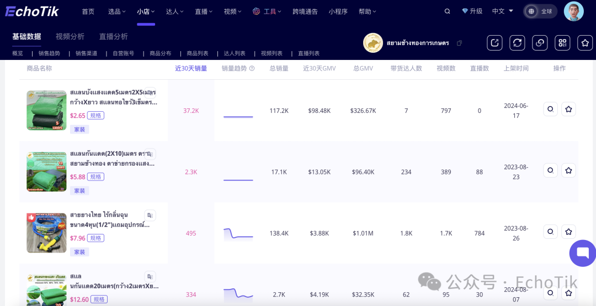
Task: Open the blue garden hose product thumbnail
Action: (x=46, y=233)
